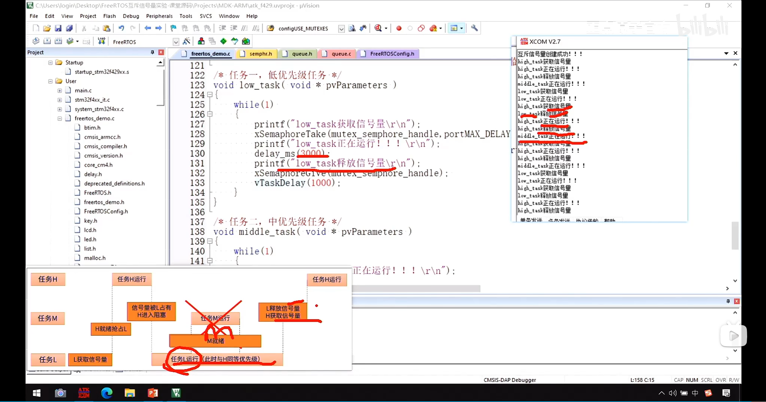The width and height of the screenshot is (766, 402).
Task: Toggle pin on the bottom output panel
Action: click(728, 301)
